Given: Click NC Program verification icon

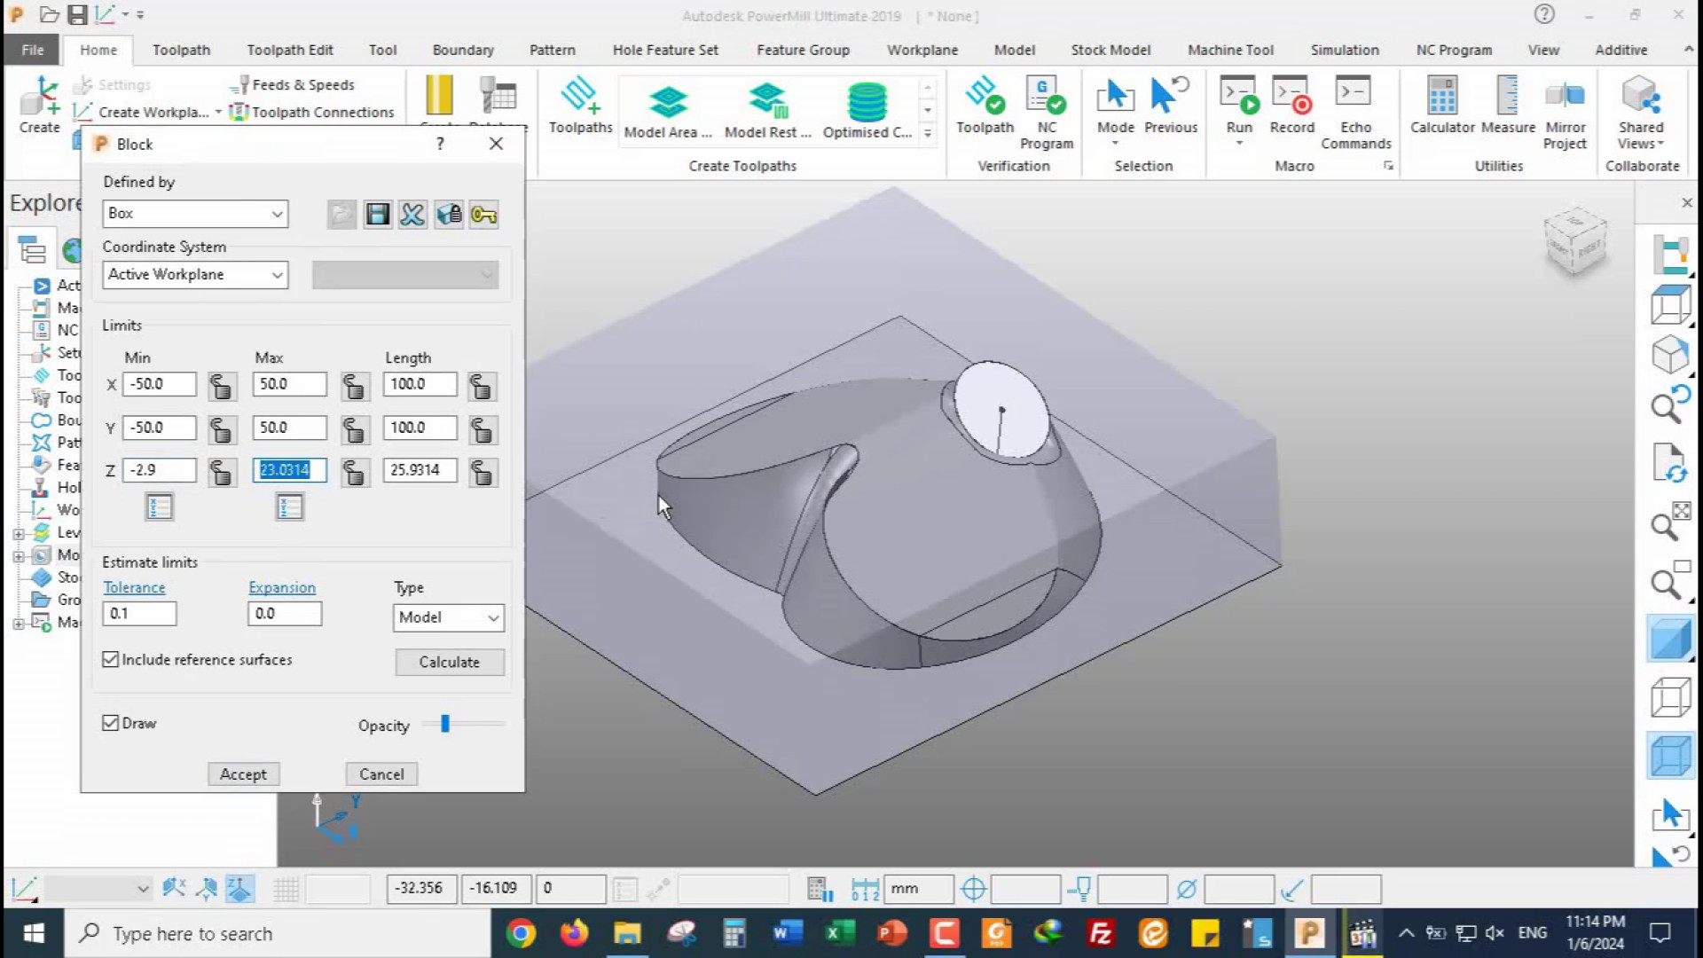Looking at the screenshot, I should (1047, 113).
